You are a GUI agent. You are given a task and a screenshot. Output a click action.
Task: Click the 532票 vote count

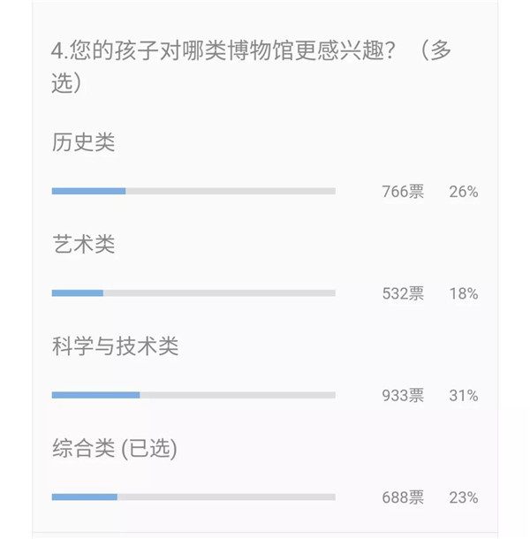pyautogui.click(x=403, y=293)
